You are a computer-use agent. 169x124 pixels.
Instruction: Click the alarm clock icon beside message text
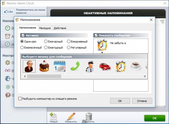(102, 45)
